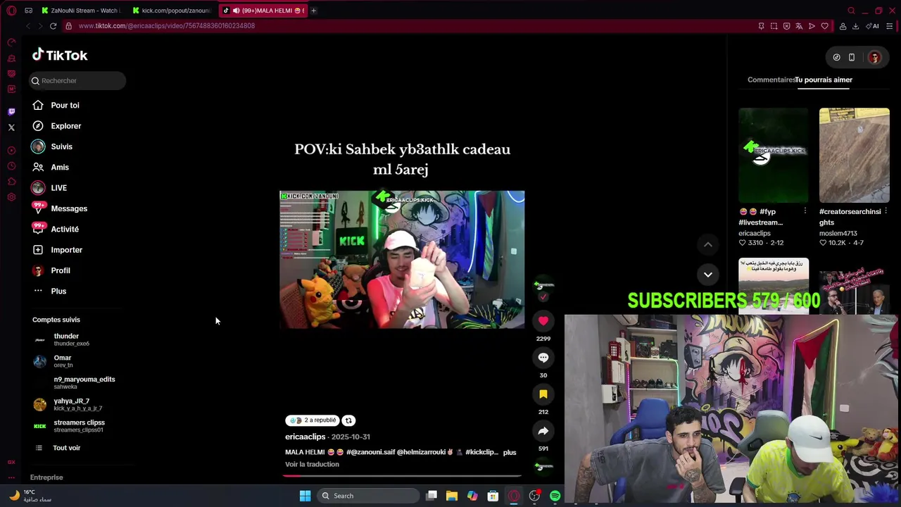Open X Twitter in browser sidebar

pos(11,127)
